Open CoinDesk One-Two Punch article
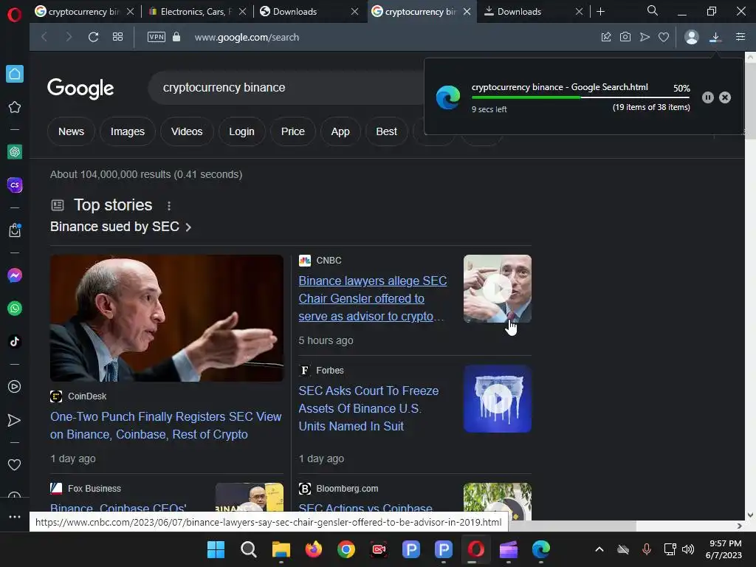The height and width of the screenshot is (567, 756). [166, 425]
